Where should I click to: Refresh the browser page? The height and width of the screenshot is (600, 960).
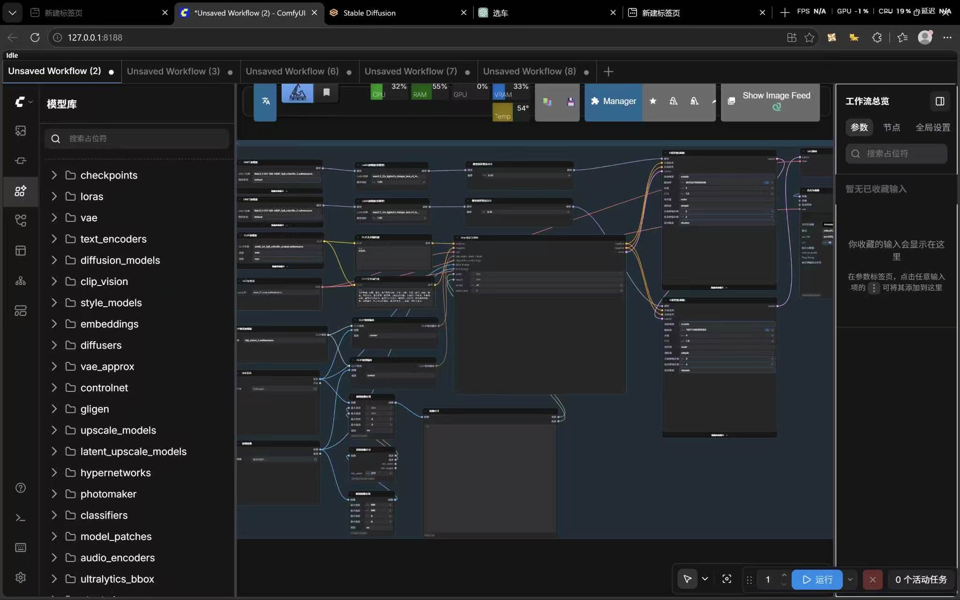coord(35,37)
